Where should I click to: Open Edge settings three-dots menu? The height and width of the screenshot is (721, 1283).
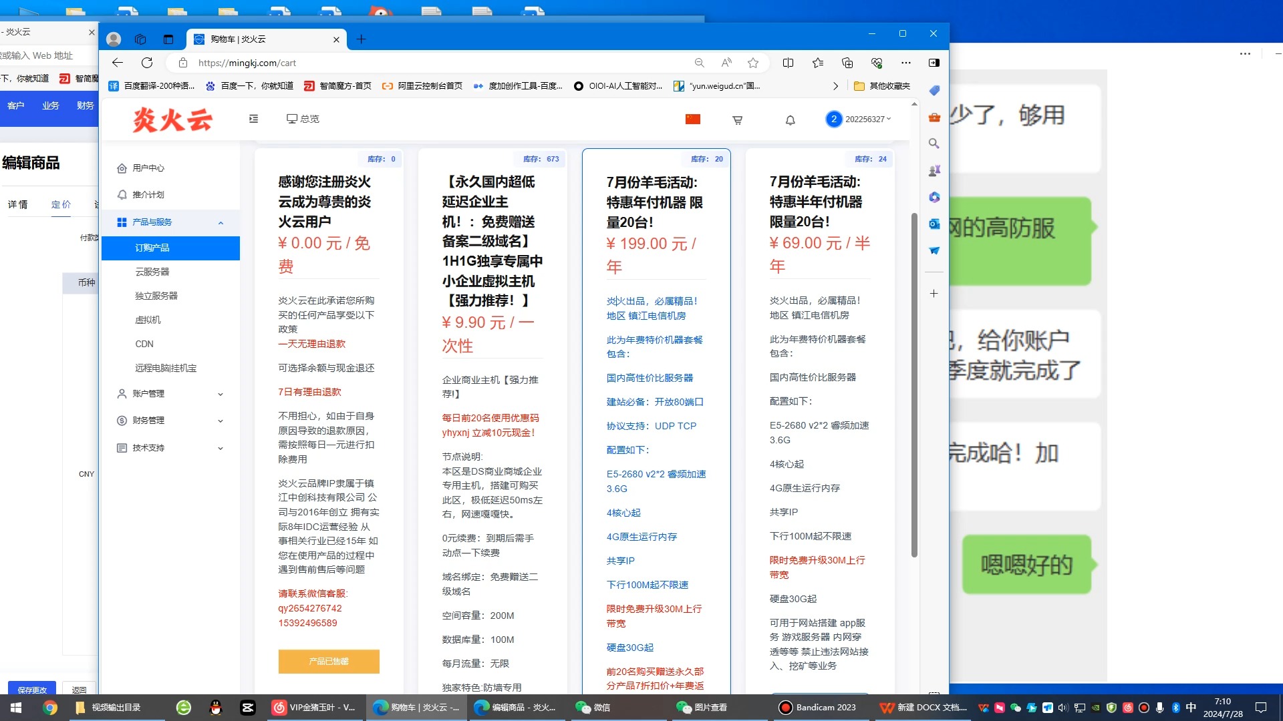click(906, 63)
